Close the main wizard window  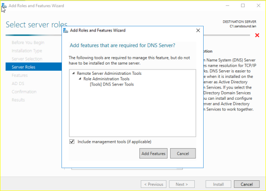[258, 6]
